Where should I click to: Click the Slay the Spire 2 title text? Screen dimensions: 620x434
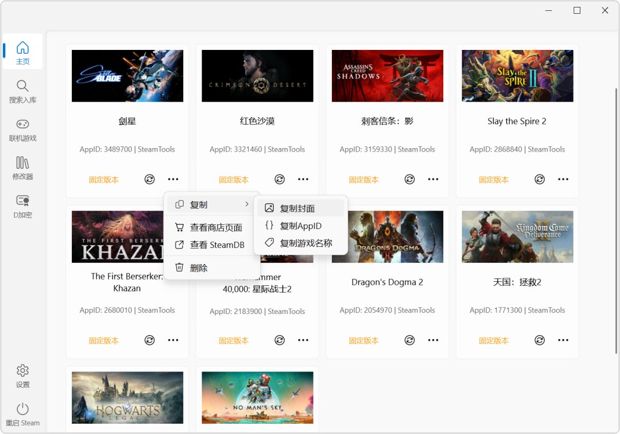click(518, 121)
